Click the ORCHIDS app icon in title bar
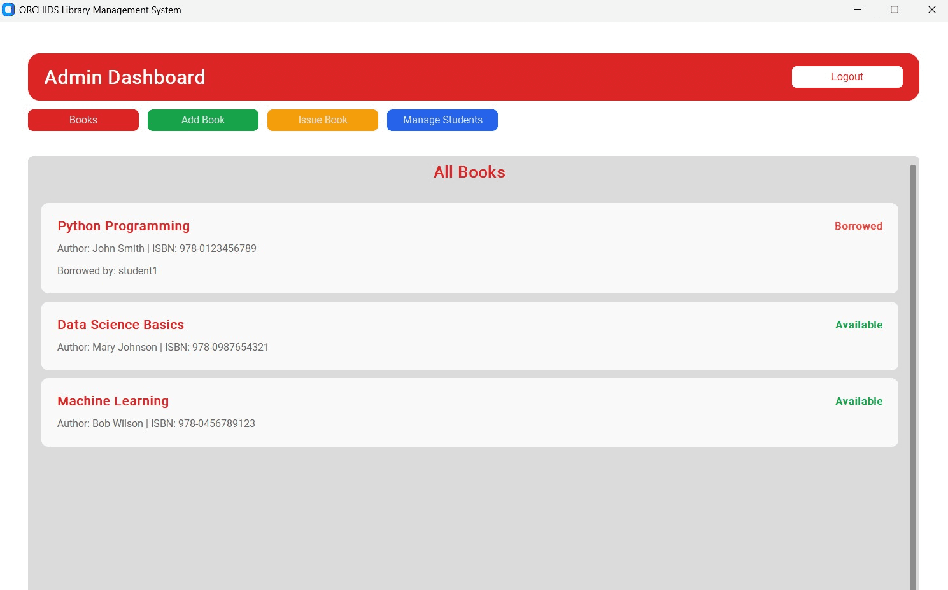 point(8,10)
